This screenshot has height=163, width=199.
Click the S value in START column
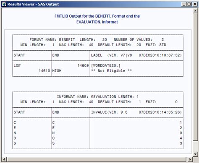coord(15,143)
